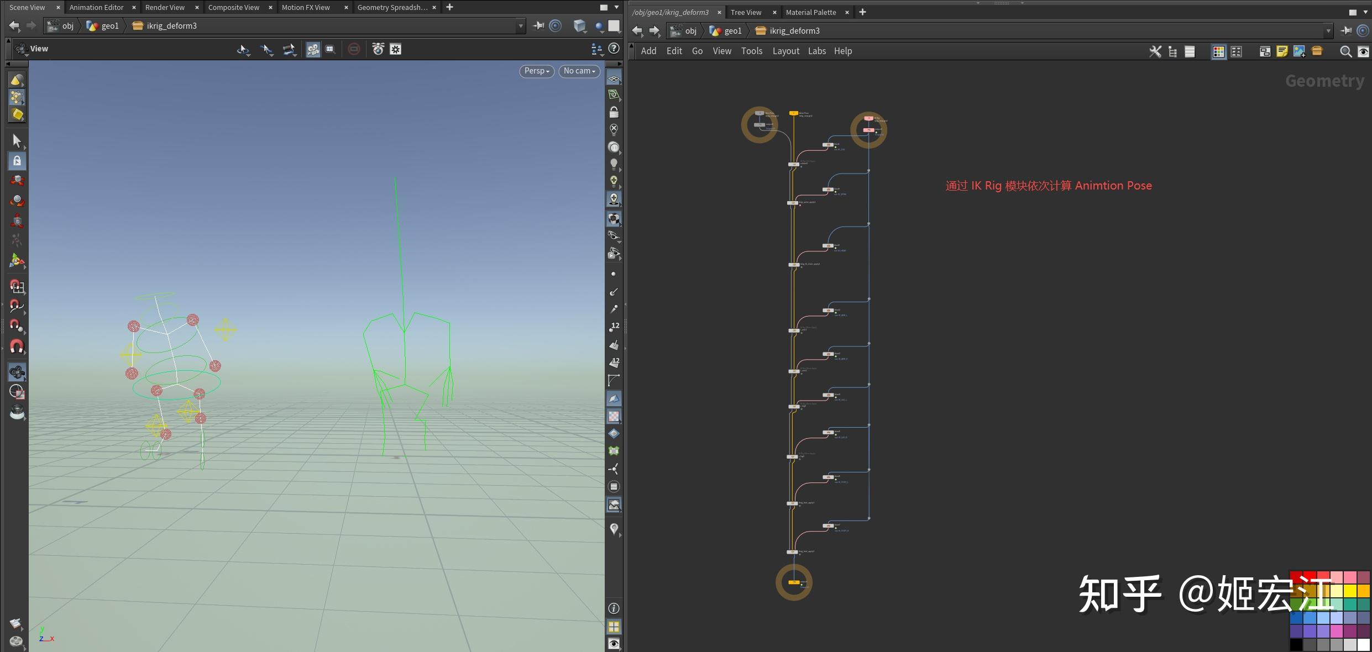Screen dimensions: 1372x652
Task: Select the circled output node at bottom of network
Action: pos(794,581)
